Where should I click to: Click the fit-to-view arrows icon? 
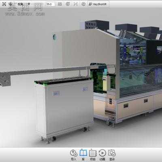coord(4,4)
